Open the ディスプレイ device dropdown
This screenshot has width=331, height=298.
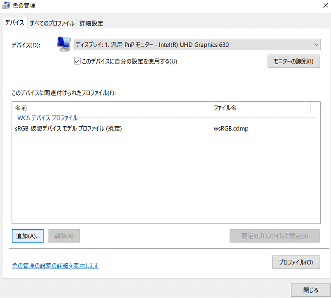(194, 44)
